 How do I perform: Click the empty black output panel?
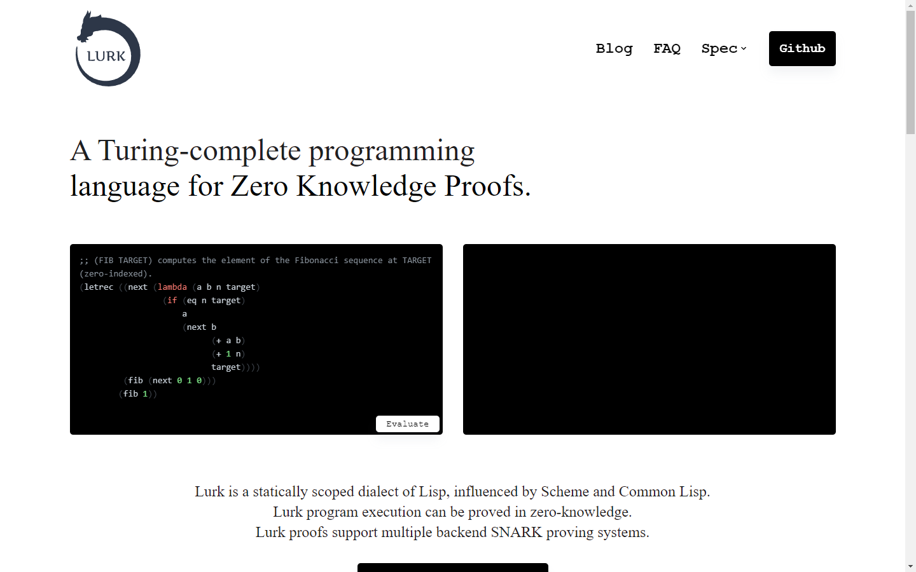pos(649,339)
